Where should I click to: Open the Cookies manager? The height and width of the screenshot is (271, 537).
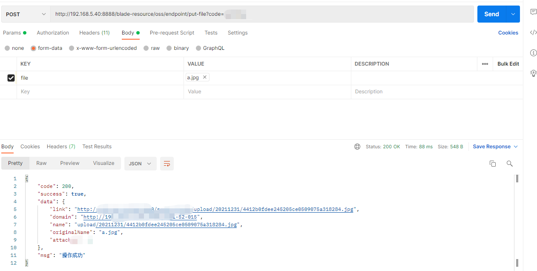(x=508, y=33)
